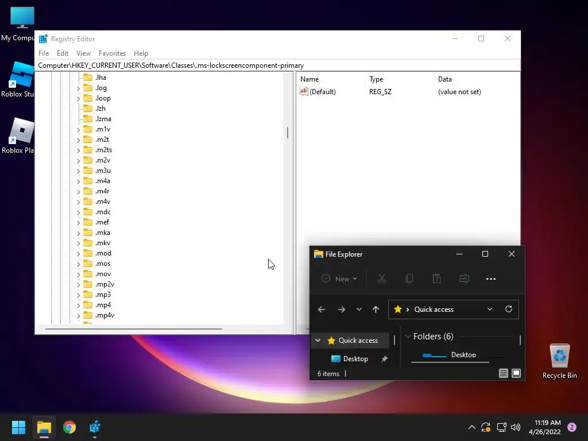Expand the .log registry key

coord(78,88)
